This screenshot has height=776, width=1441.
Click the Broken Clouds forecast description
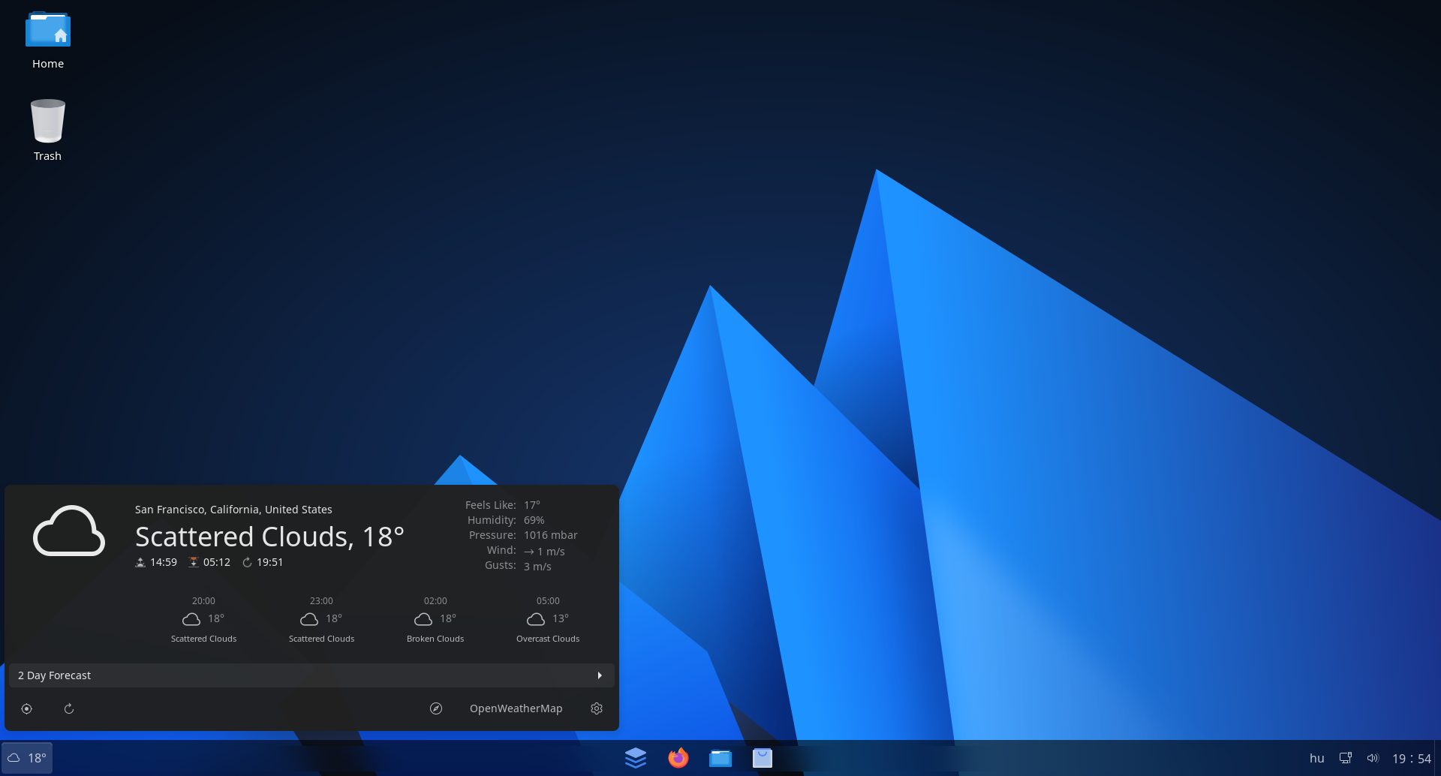pyautogui.click(x=435, y=639)
